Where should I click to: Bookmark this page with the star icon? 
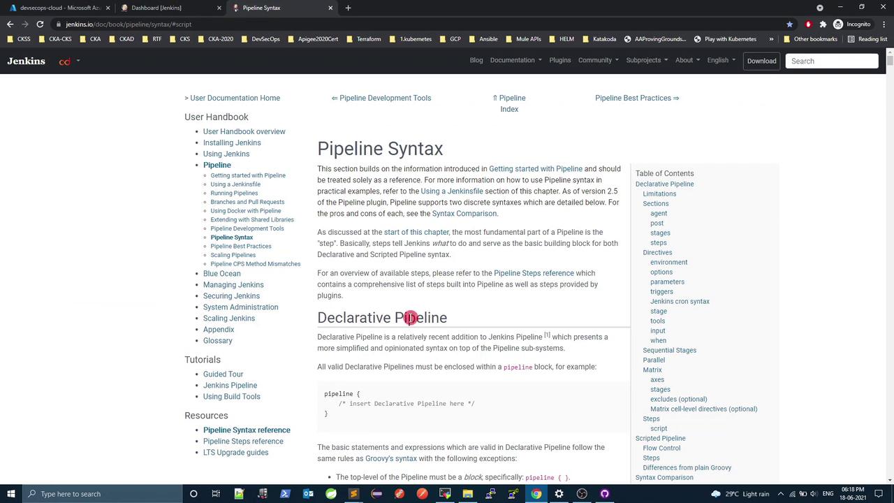pos(790,24)
